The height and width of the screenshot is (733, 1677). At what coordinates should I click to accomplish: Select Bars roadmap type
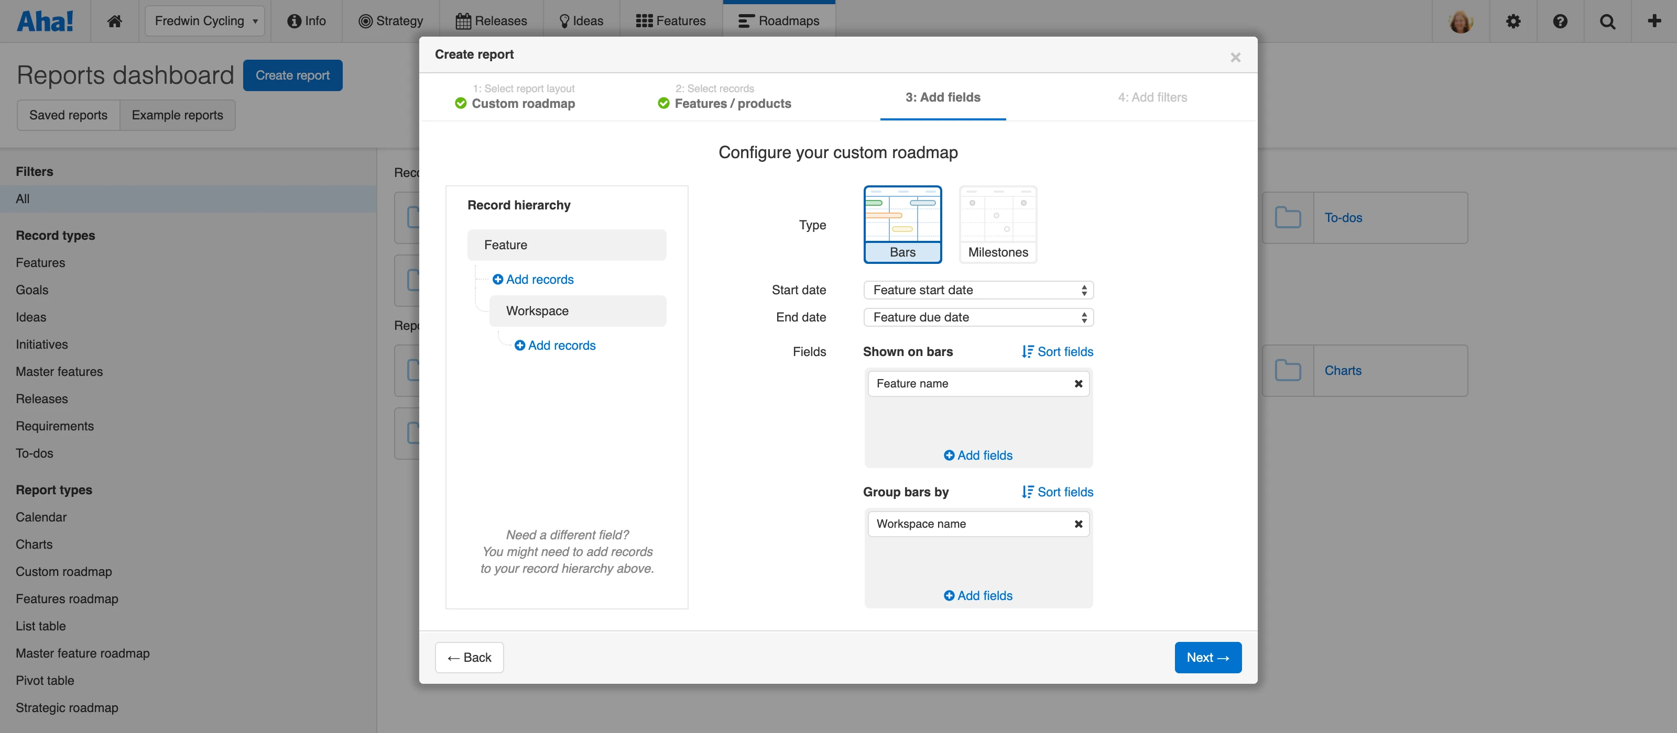902,225
